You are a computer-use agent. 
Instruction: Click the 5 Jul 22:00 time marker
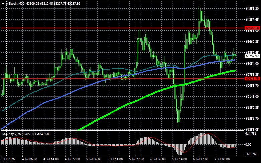[136, 159]
